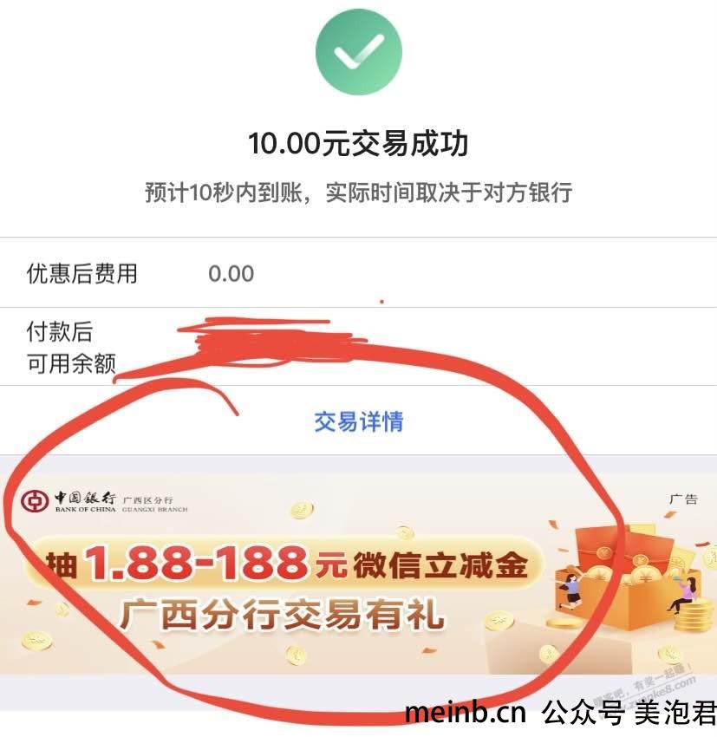Tap the gold coin above the banner headline
The height and width of the screenshot is (737, 717).
(x=302, y=510)
